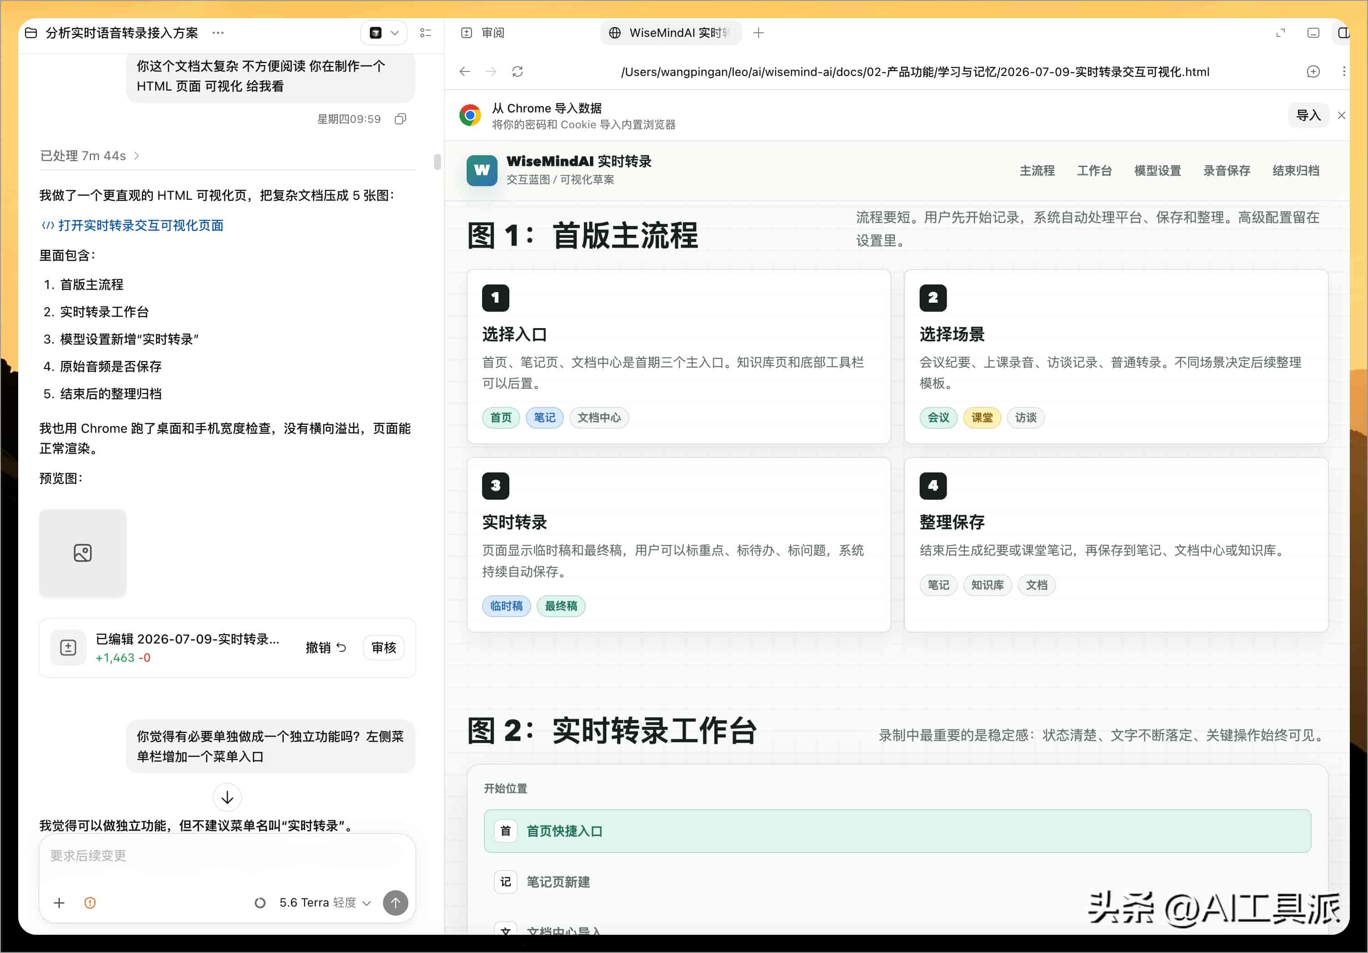The image size is (1368, 953).
Task: Click the 课堂 tag
Action: pyautogui.click(x=982, y=417)
